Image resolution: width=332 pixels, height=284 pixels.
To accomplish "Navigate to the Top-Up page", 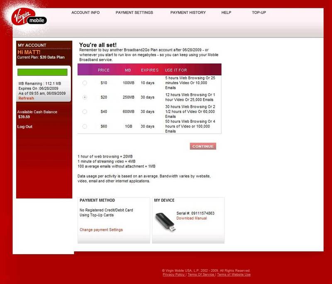I will [x=259, y=12].
